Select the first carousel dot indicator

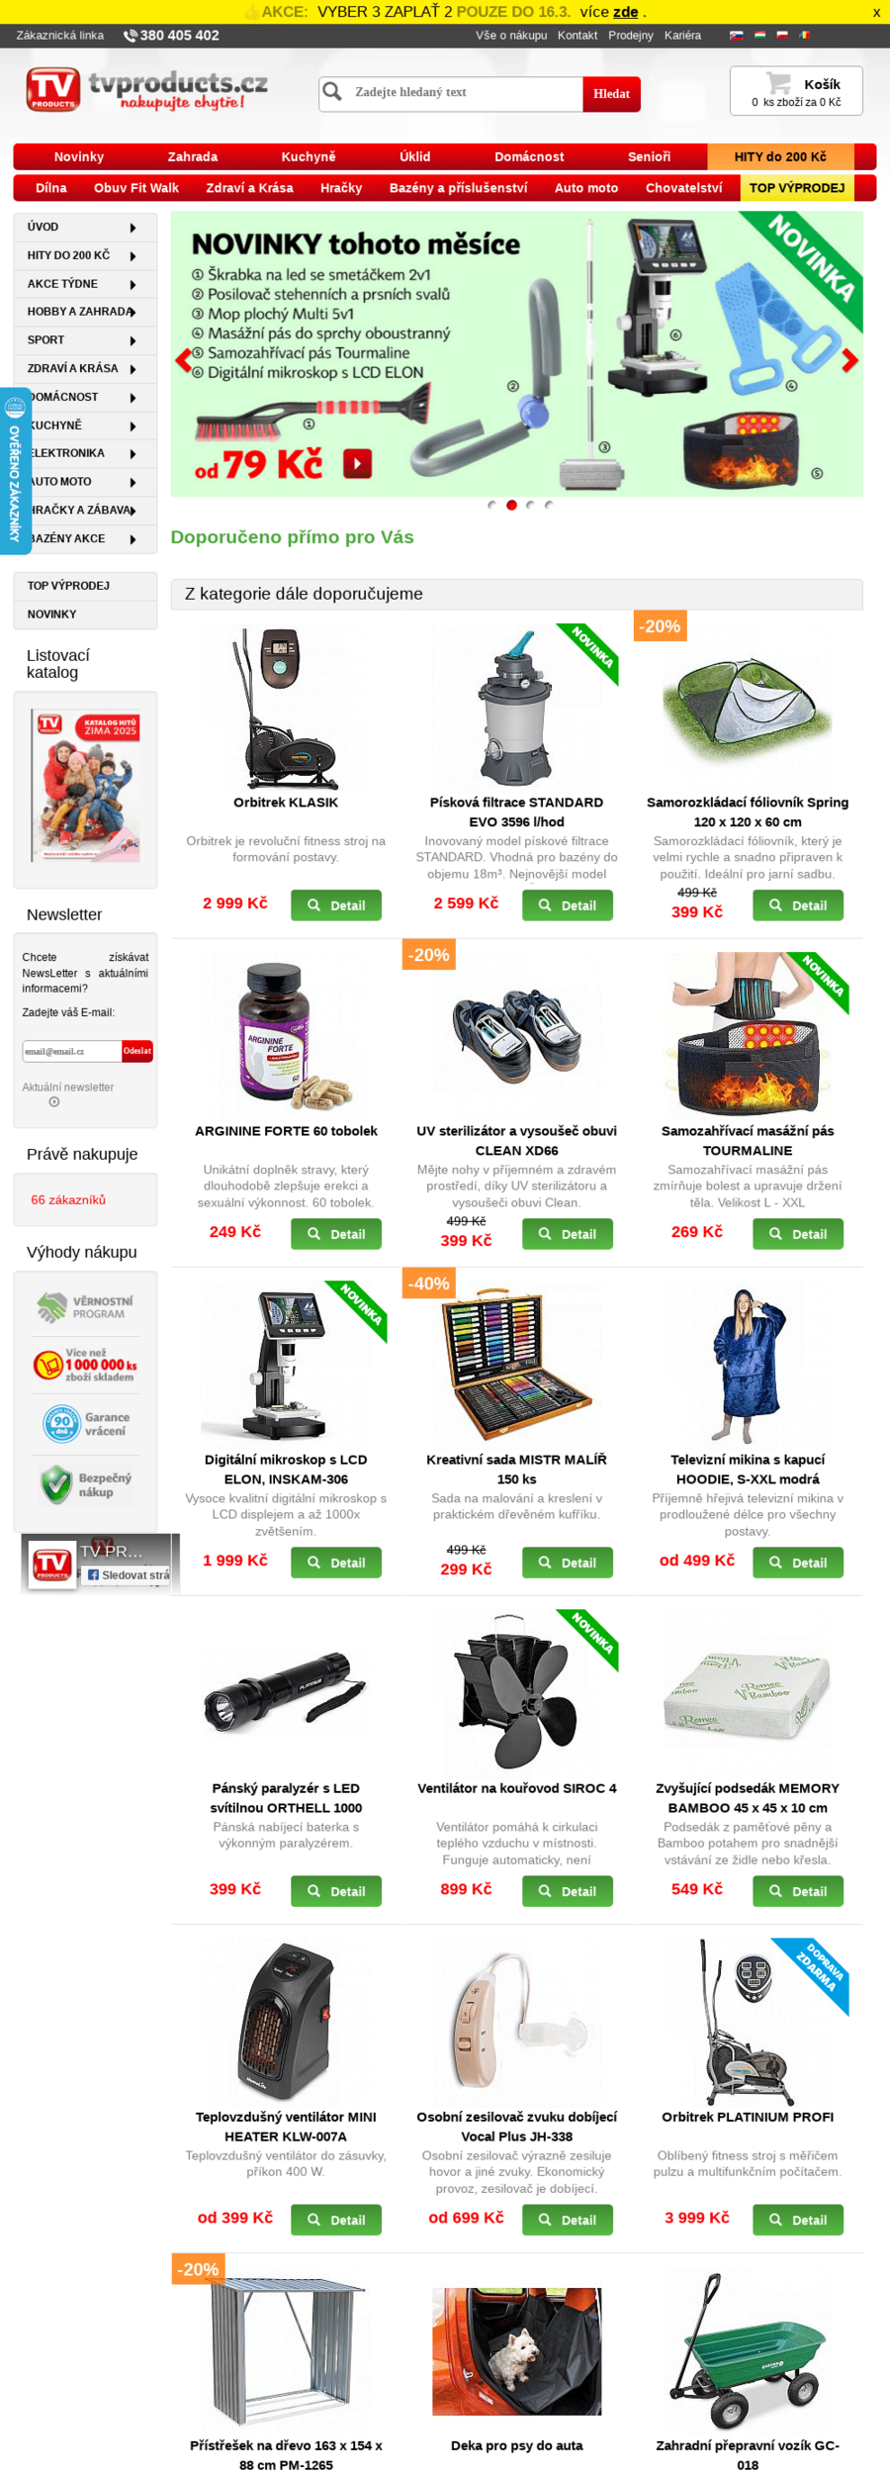tap(492, 505)
